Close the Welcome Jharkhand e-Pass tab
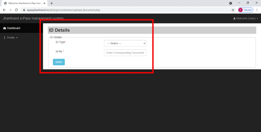This screenshot has height=132, width=261. point(44,3)
